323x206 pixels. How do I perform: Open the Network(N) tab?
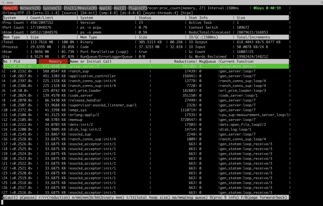click(30, 8)
